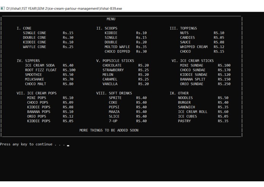The width and height of the screenshot is (264, 187).
Task: Click the Vishal-B39.exe window title path
Action: click(64, 9)
